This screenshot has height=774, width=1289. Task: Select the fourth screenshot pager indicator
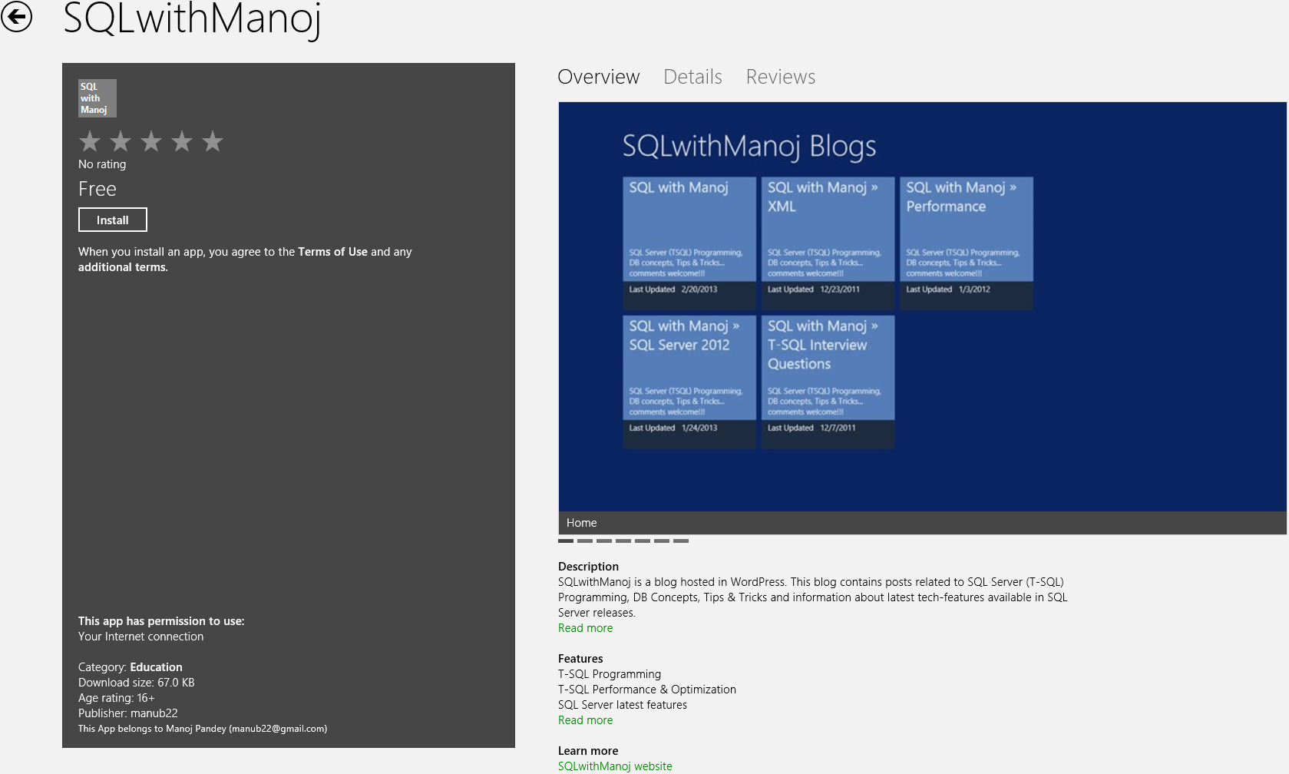coord(623,541)
